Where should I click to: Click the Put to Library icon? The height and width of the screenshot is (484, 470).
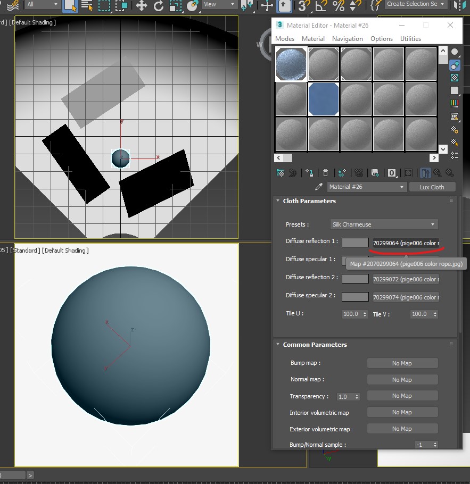(x=375, y=173)
